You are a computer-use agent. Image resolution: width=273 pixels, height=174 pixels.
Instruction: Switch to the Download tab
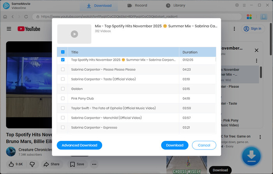click(x=99, y=6)
